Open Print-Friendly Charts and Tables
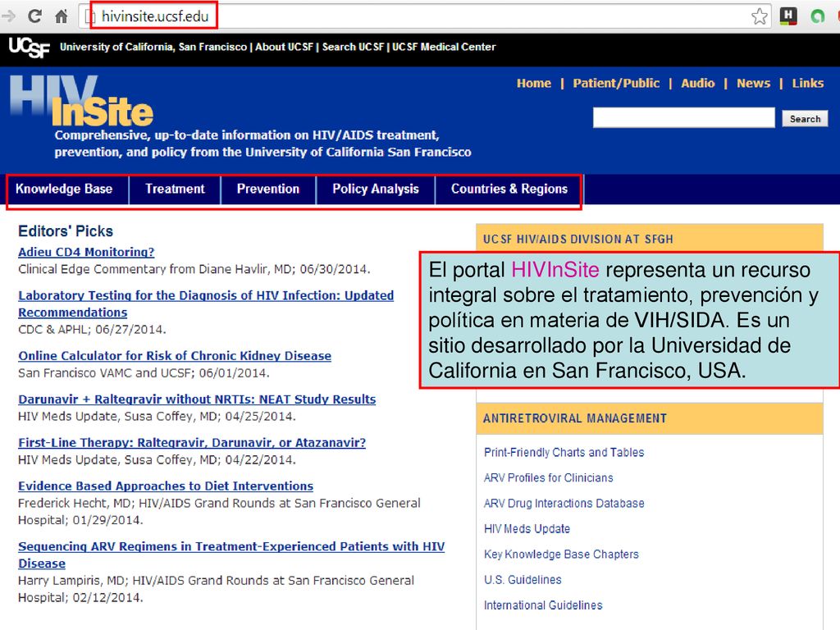The image size is (840, 630). 564,452
